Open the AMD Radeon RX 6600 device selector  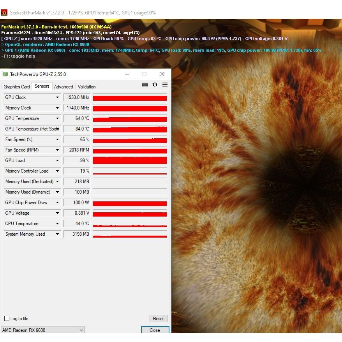pyautogui.click(x=42, y=330)
